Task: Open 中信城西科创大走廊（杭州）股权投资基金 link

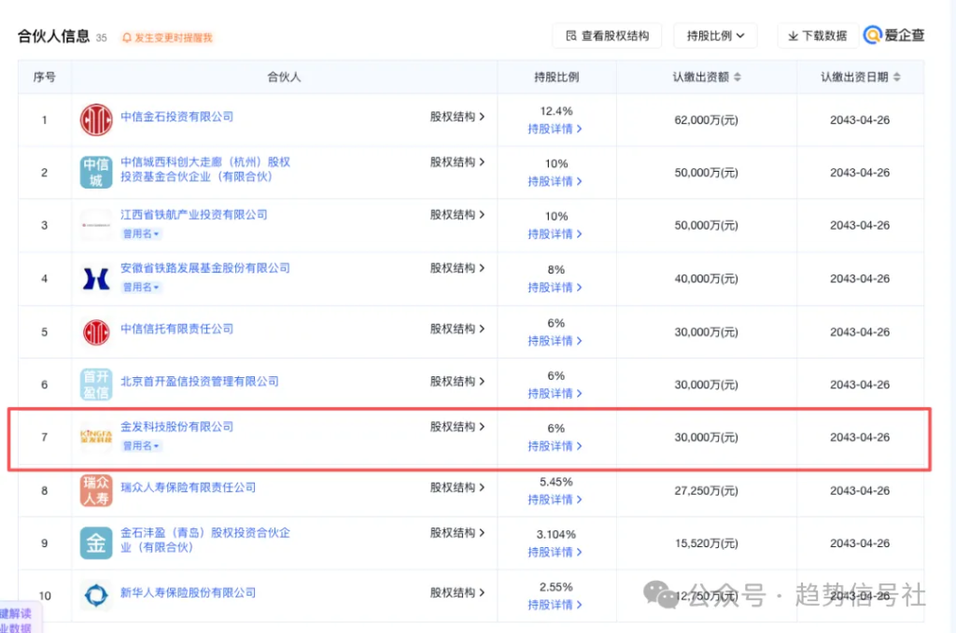Action: 204,169
